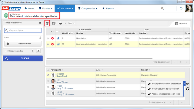Click group type icon in row 50

(58, 44)
